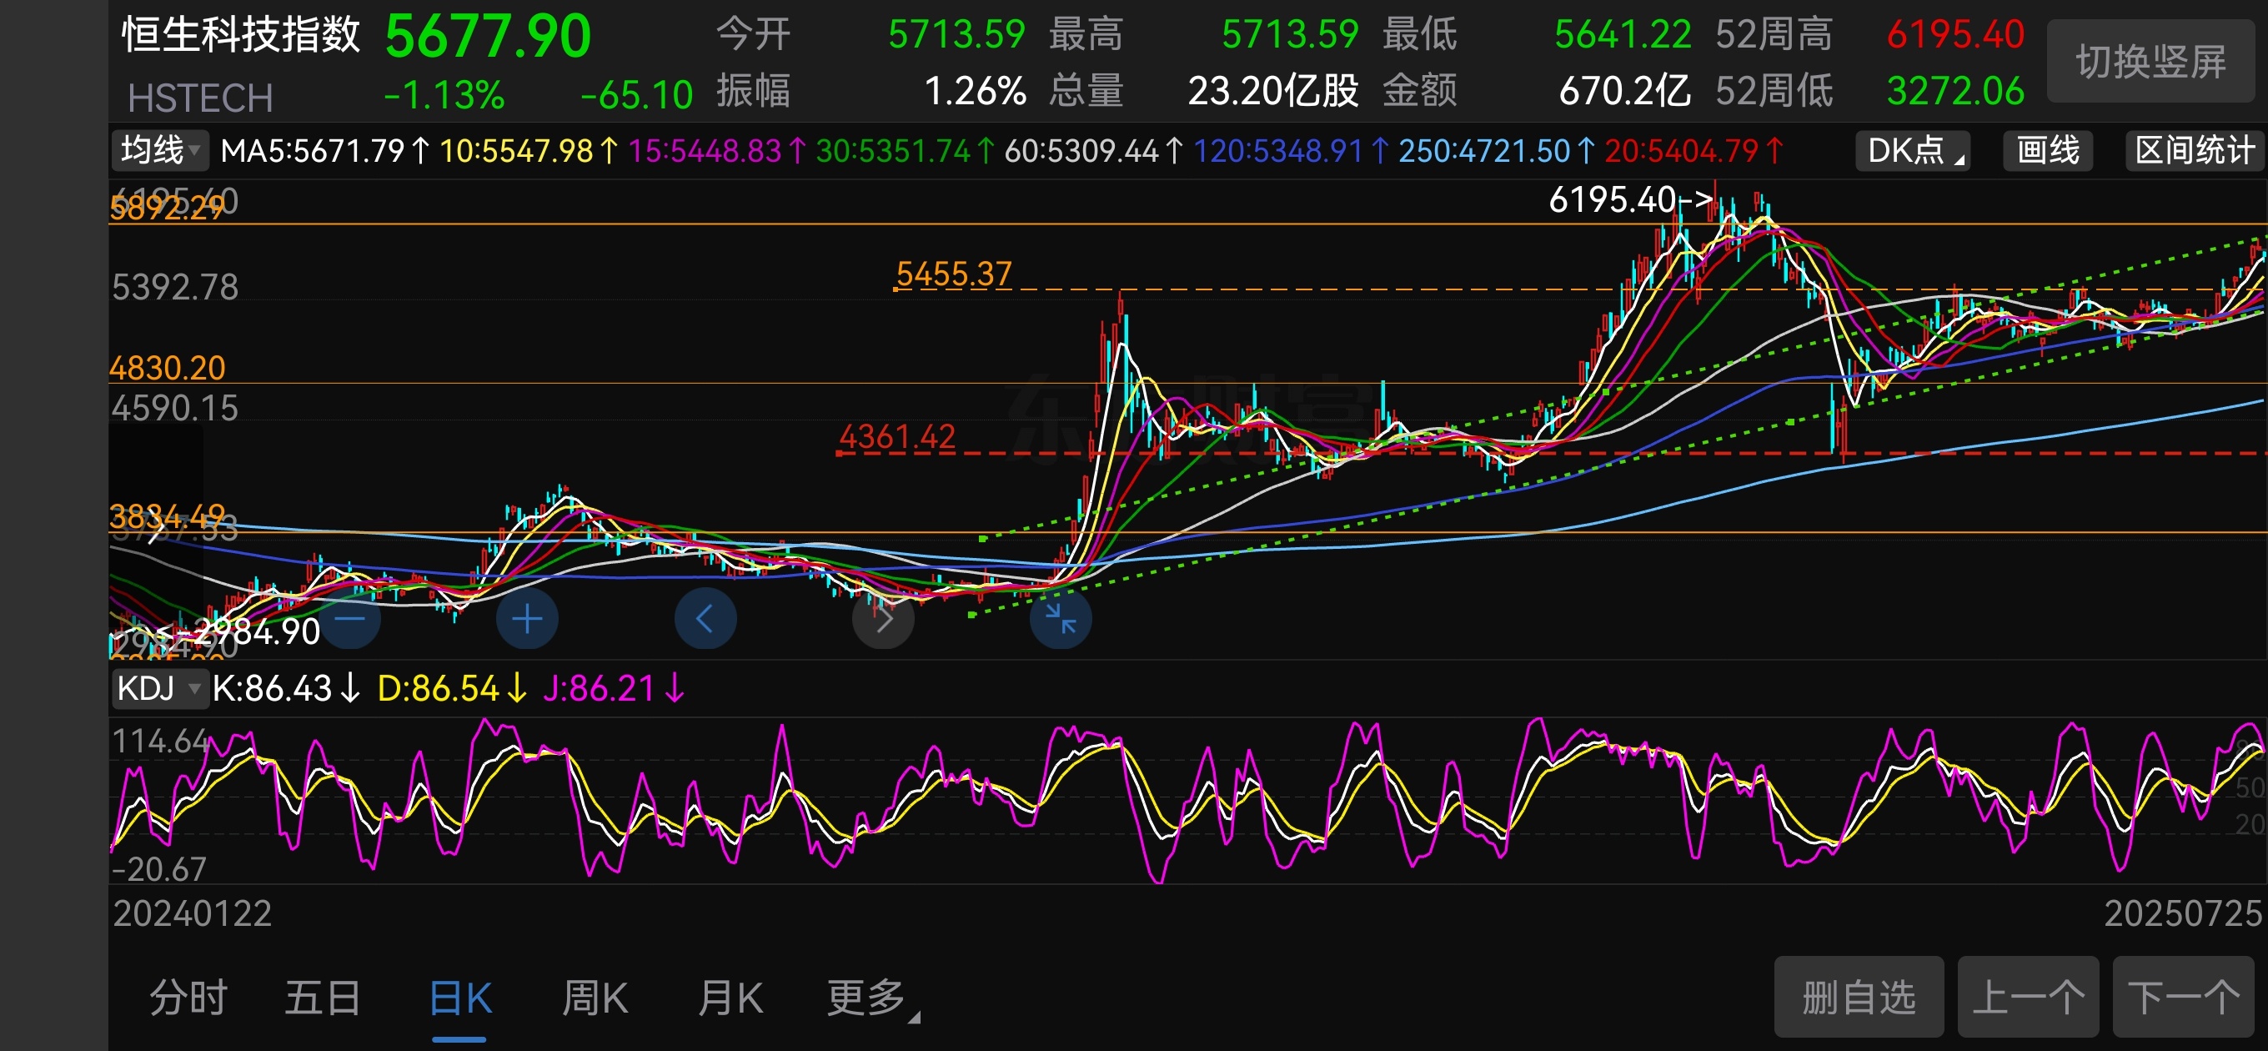This screenshot has width=2268, height=1051.
Task: Tap the 总量 23.20亿股 value
Action: pos(1273,91)
